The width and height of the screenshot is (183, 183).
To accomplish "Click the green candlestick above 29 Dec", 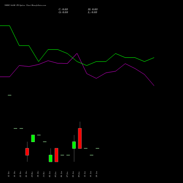I will pyautogui.click(x=33, y=138).
